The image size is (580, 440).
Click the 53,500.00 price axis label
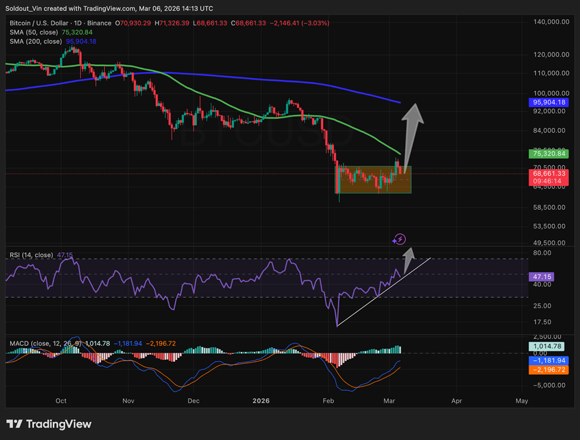(549, 226)
